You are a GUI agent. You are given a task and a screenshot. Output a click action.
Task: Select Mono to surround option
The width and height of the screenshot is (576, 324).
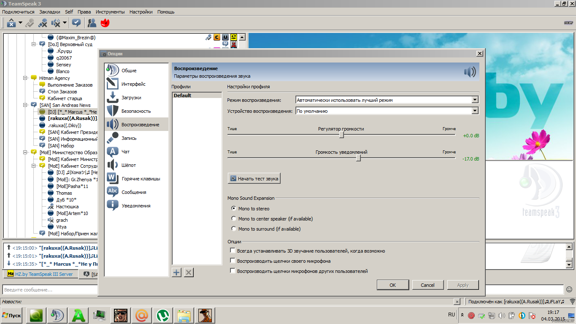[x=234, y=229]
